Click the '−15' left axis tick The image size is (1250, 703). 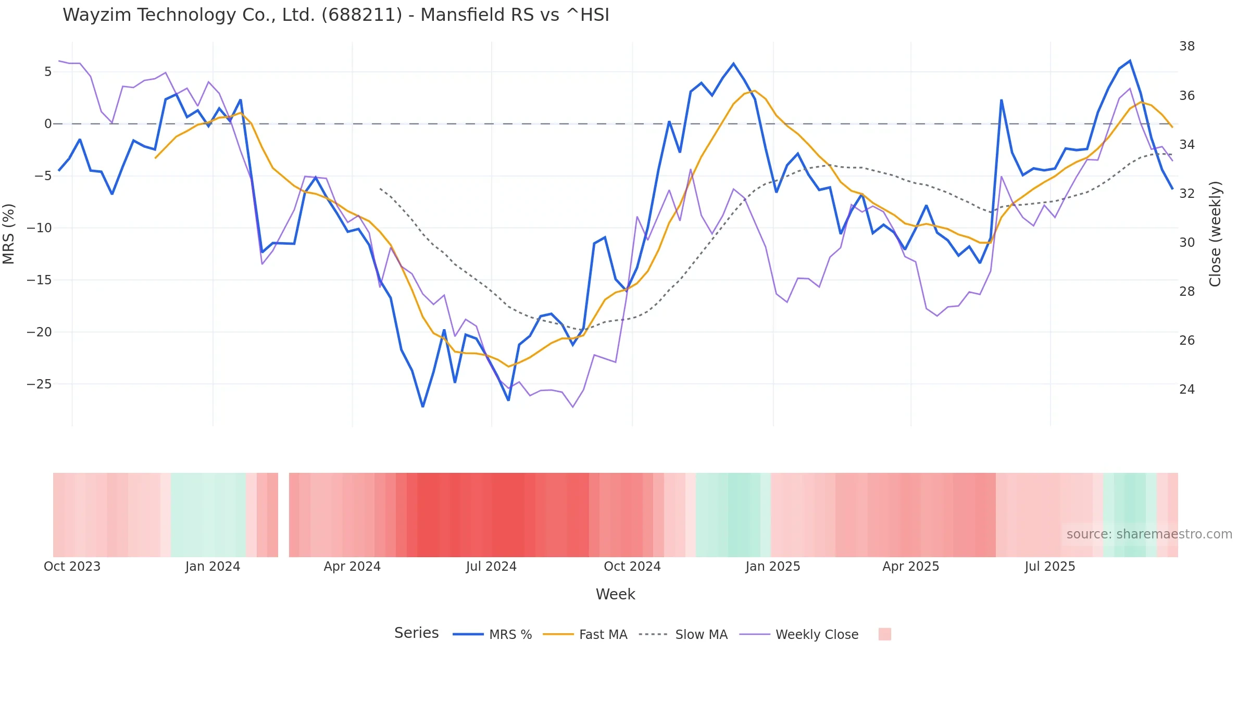point(40,280)
